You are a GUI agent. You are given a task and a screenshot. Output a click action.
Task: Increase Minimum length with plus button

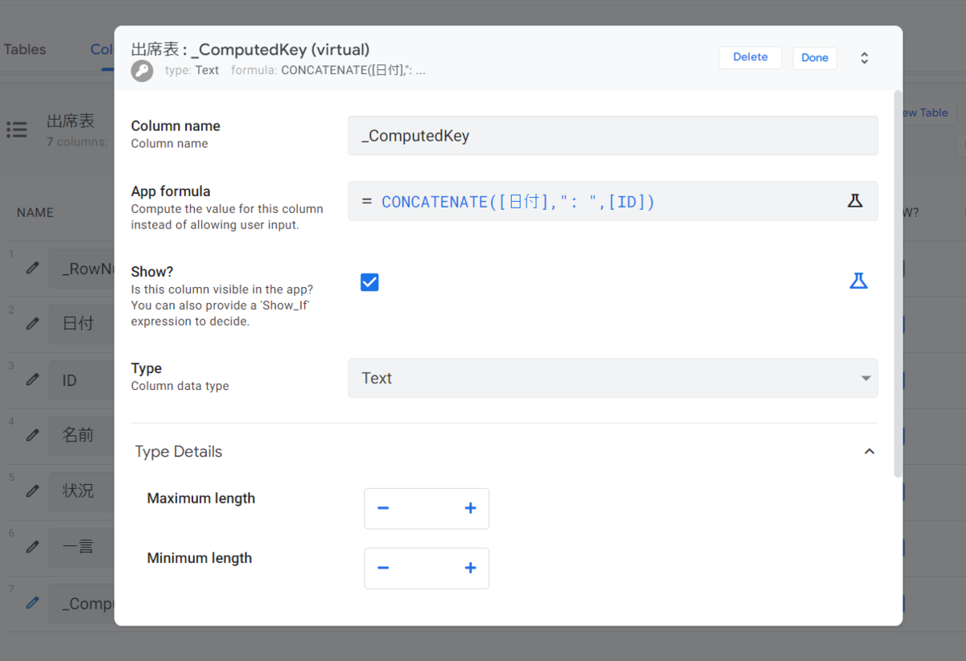click(x=471, y=568)
